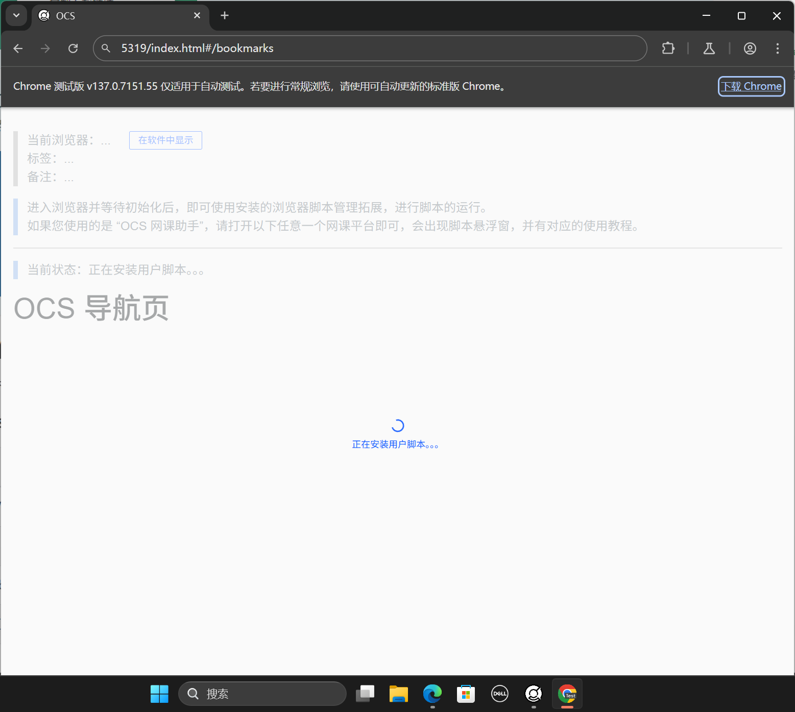Open a new tab with plus button

(224, 16)
